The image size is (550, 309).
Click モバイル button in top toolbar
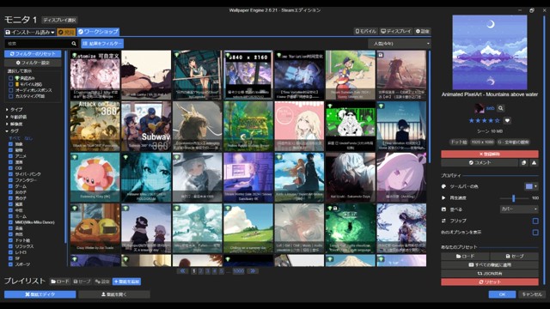365,31
